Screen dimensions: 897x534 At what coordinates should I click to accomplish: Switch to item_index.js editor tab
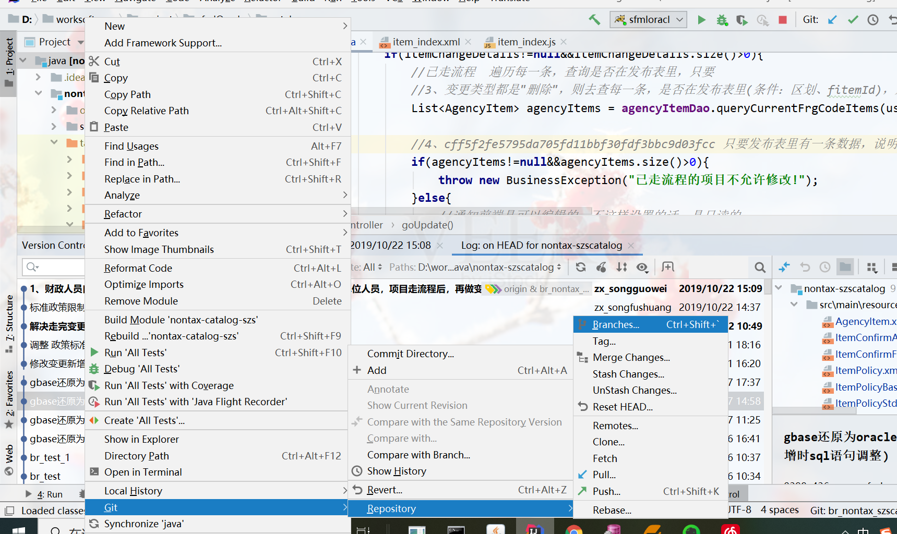click(x=526, y=42)
